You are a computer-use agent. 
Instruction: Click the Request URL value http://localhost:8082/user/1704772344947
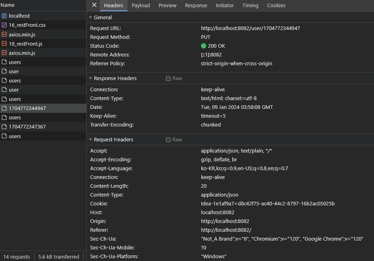point(251,28)
